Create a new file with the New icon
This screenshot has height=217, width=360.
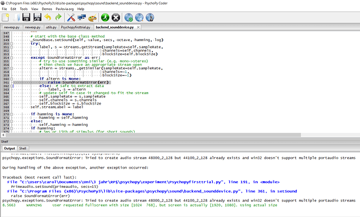5,18
